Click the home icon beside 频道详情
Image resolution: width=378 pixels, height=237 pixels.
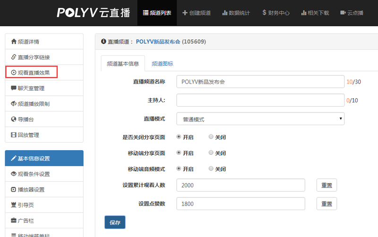pyautogui.click(x=14, y=42)
